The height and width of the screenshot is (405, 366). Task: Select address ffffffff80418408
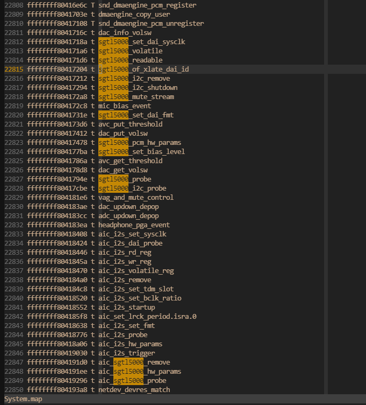click(x=57, y=234)
